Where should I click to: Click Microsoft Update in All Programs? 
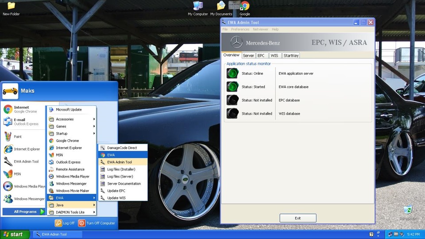pos(72,109)
